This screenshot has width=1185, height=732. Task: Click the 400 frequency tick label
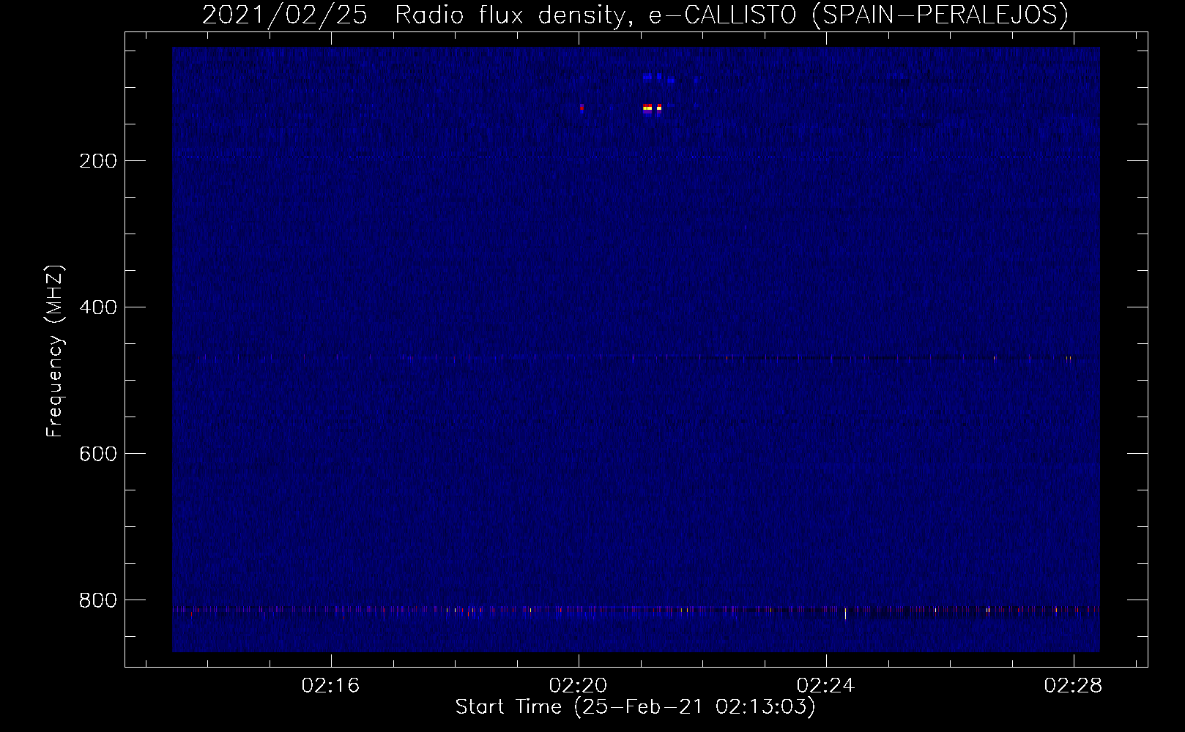coord(97,307)
